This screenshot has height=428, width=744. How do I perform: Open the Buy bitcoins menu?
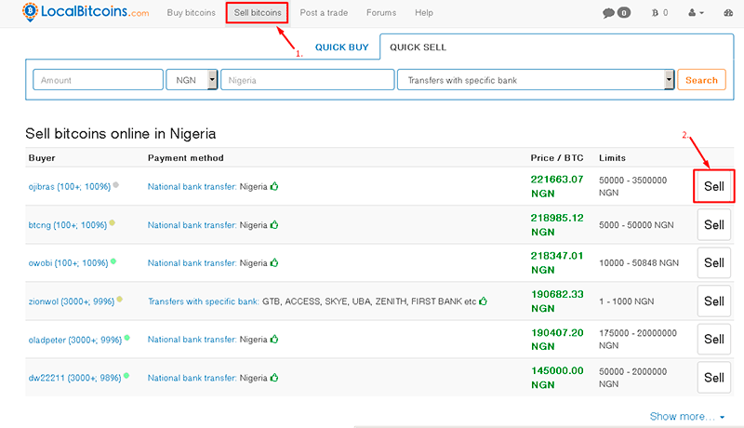click(x=191, y=13)
